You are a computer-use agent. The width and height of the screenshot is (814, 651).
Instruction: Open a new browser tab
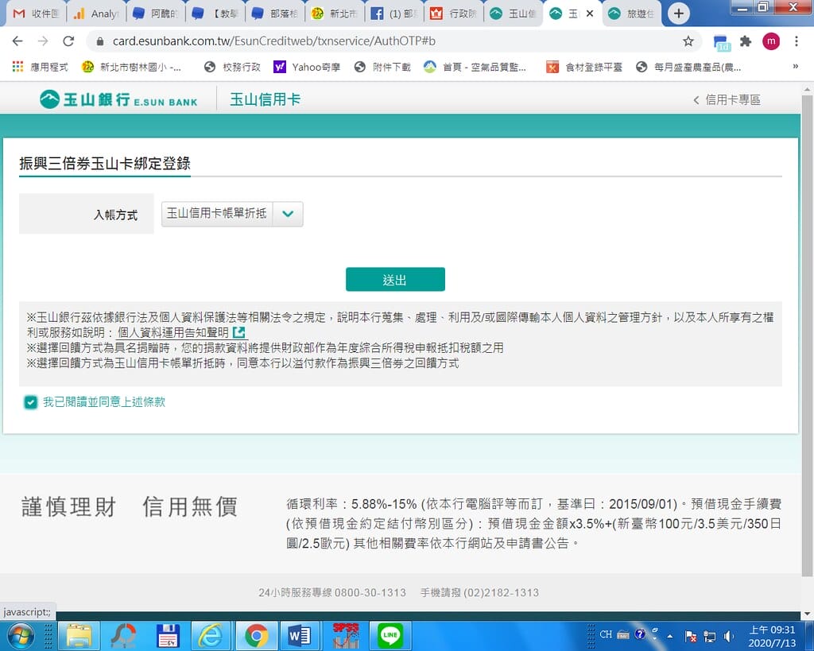pos(679,14)
